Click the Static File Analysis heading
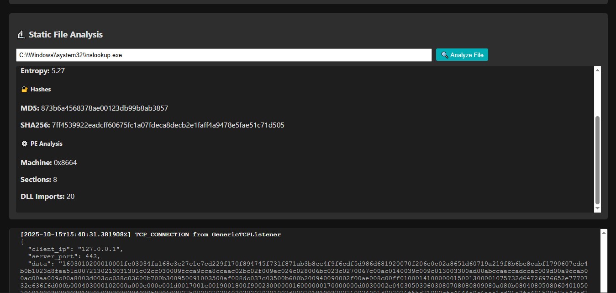The width and height of the screenshot is (616, 293). 66,35
